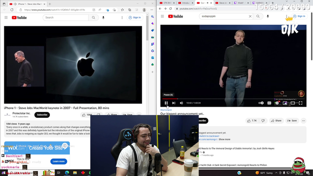
Task: Run search in left YouTube window
Action: 93,18
